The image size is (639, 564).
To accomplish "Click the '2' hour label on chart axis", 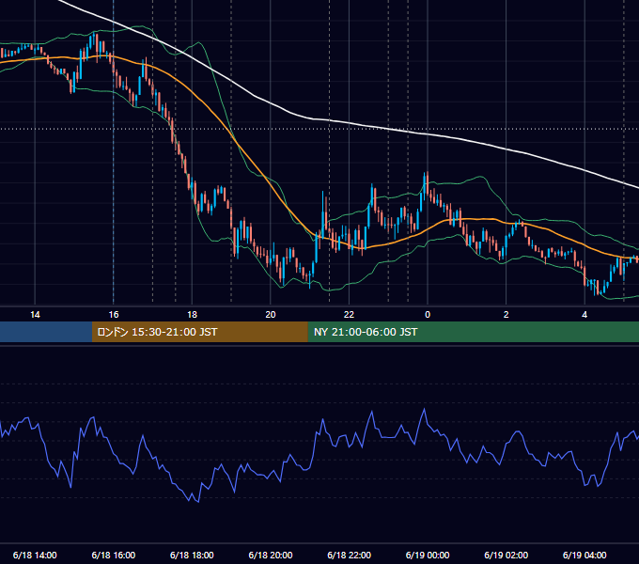I will point(507,315).
